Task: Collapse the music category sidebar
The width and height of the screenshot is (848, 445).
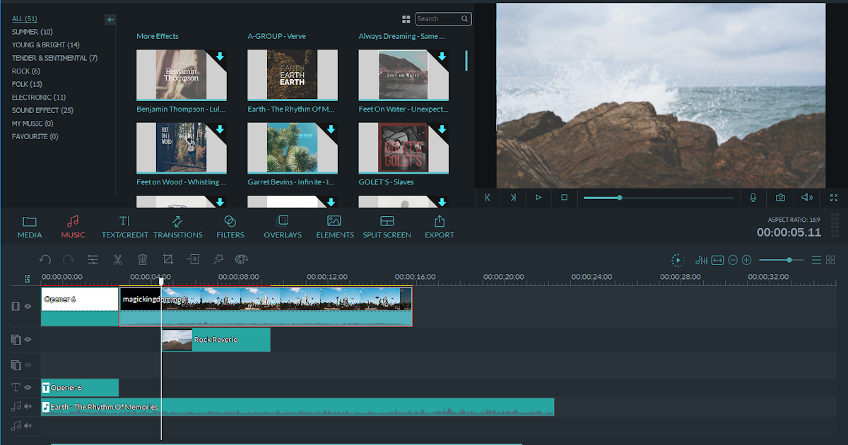Action: point(110,20)
